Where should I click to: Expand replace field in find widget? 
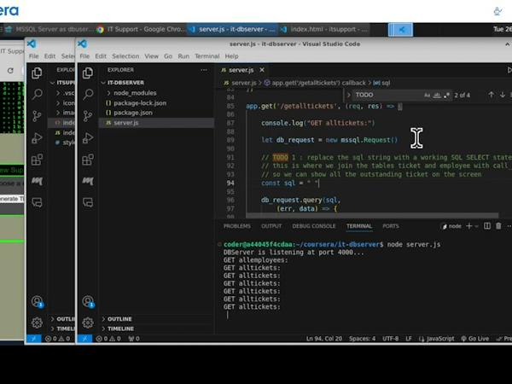pyautogui.click(x=348, y=95)
